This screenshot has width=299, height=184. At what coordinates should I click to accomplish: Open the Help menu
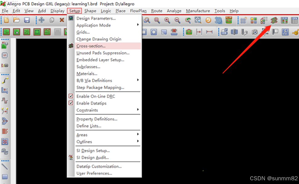234,11
